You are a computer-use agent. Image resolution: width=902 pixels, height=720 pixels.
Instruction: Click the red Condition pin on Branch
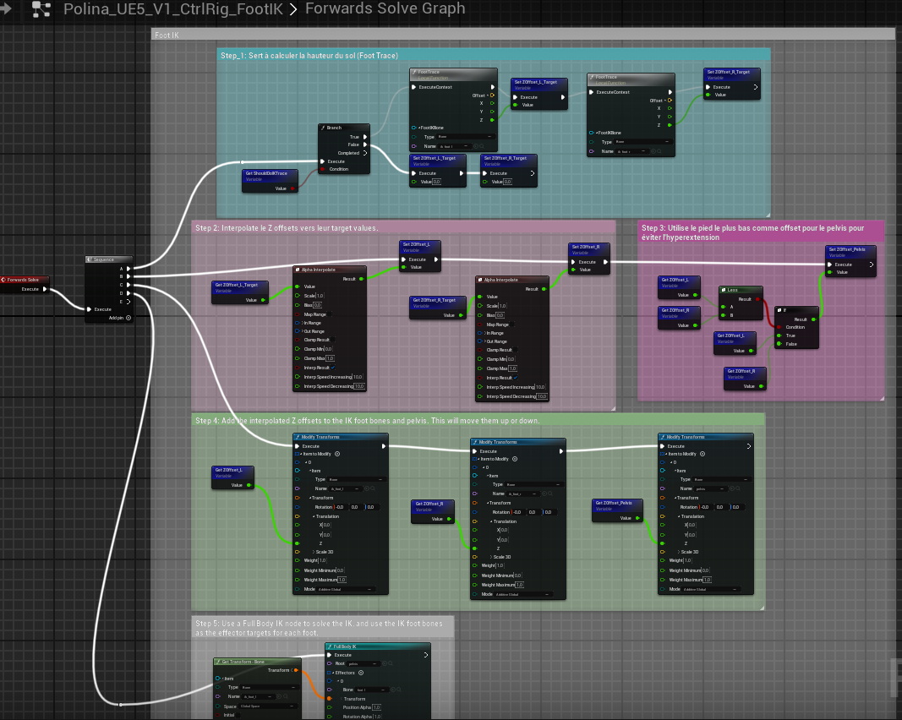point(323,169)
